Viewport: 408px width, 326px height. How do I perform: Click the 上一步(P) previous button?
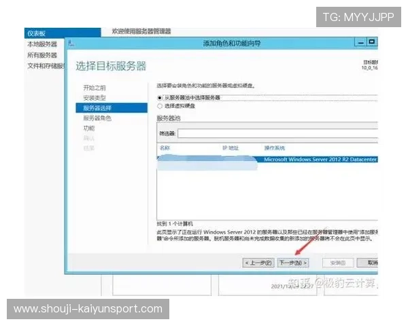tap(258, 263)
